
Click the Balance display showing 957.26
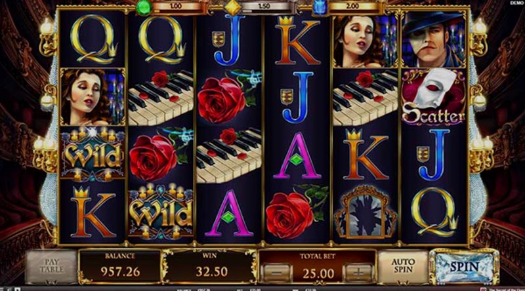click(x=120, y=266)
